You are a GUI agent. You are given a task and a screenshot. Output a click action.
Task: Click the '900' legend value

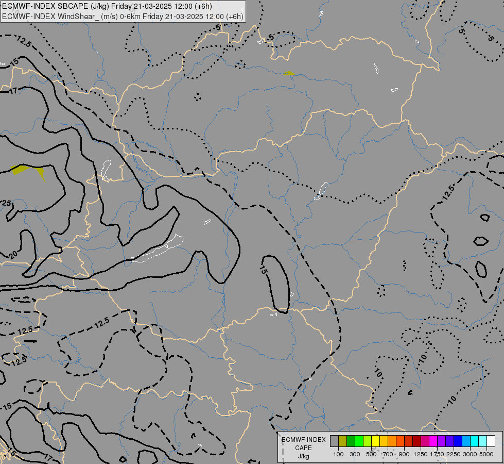click(x=404, y=454)
